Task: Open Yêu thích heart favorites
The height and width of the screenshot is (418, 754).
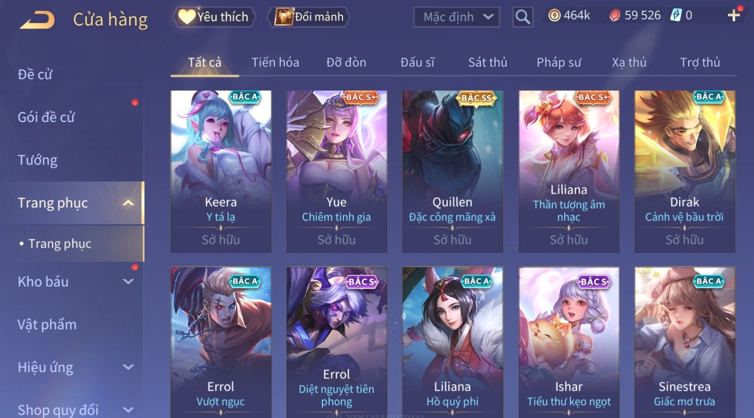Action: click(x=214, y=17)
